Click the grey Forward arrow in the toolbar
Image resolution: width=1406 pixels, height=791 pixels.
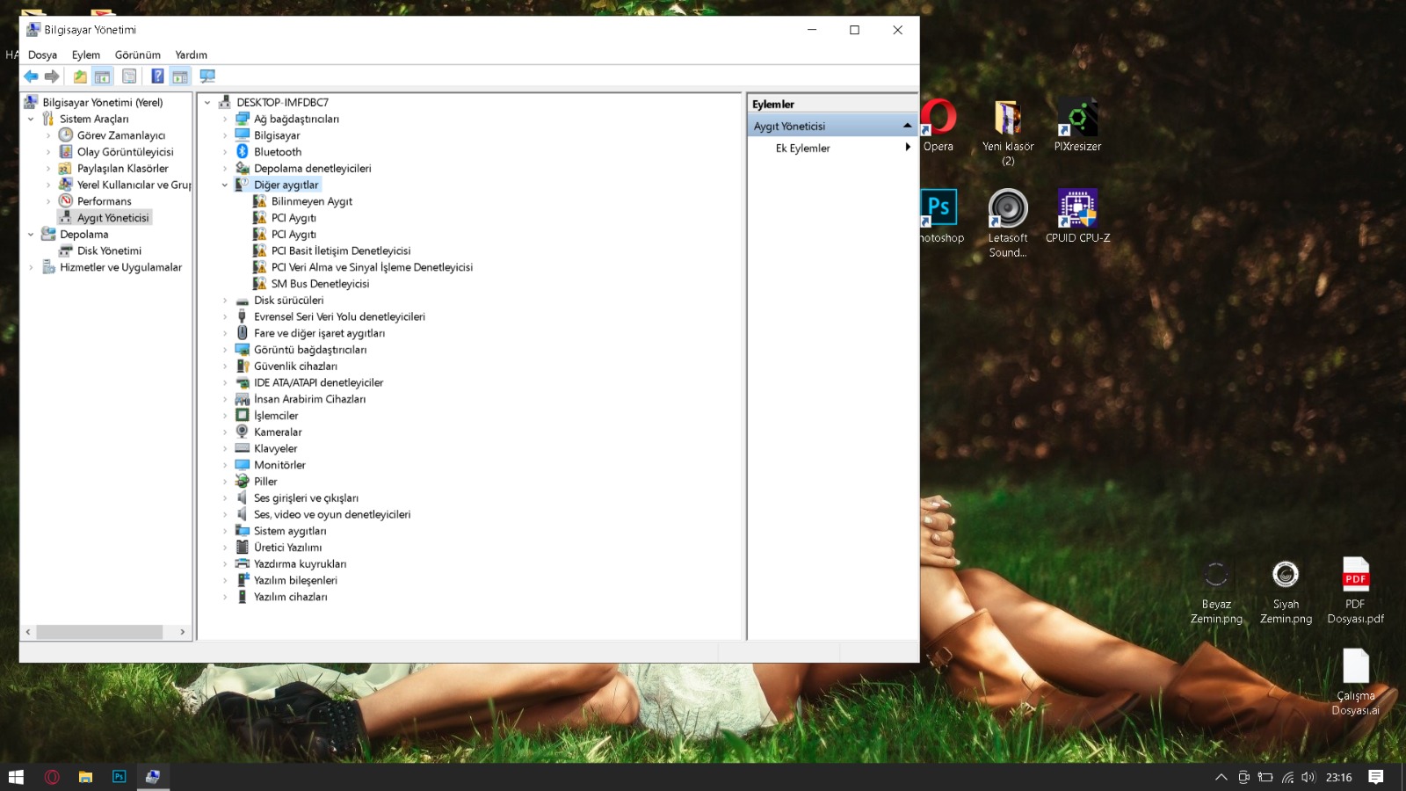[x=52, y=76]
